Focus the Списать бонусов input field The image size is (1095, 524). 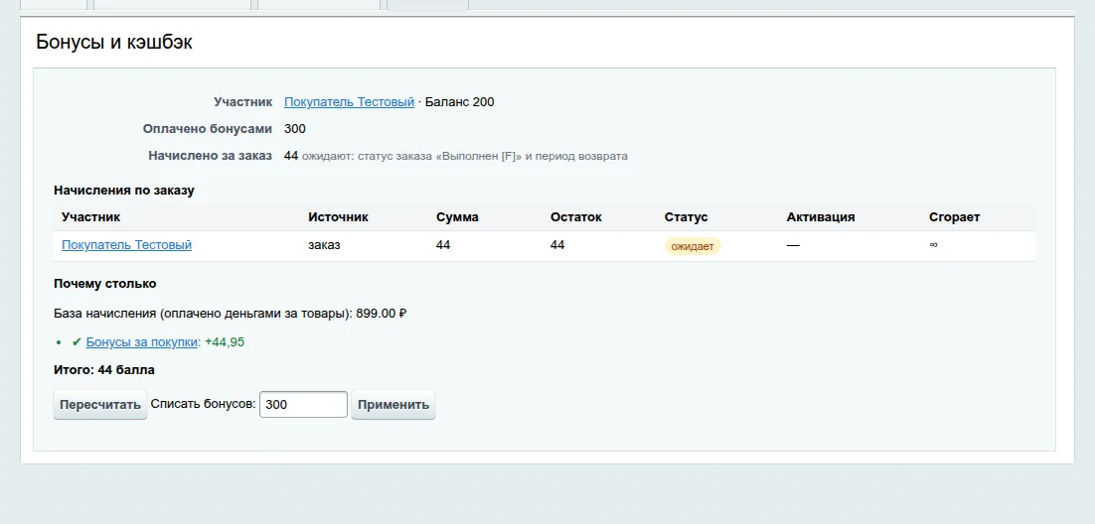(303, 405)
